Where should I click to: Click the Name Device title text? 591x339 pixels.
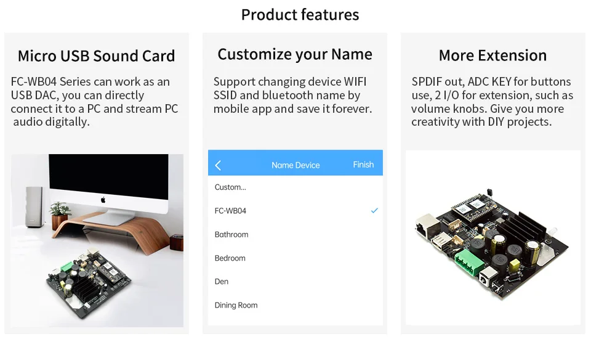pos(295,165)
